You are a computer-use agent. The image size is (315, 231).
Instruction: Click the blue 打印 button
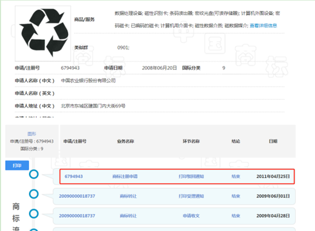(x=17, y=166)
